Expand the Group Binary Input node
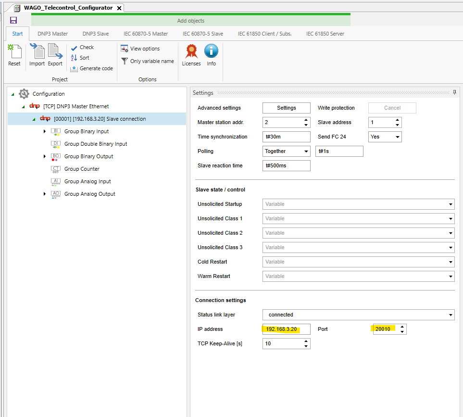The height and width of the screenshot is (417, 463). [x=45, y=131]
